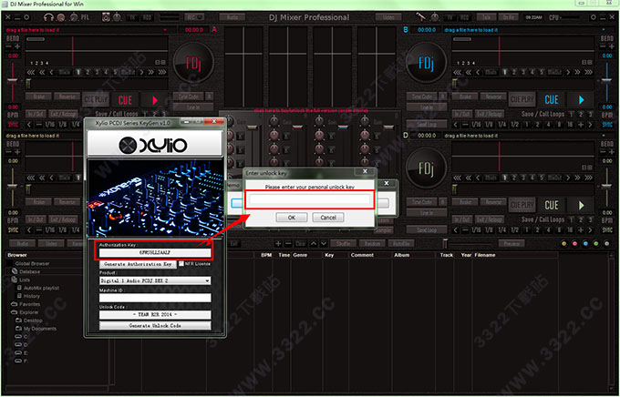Click deck A pitch slider handle
Image resolution: width=620 pixels, height=397 pixels.
(12, 81)
